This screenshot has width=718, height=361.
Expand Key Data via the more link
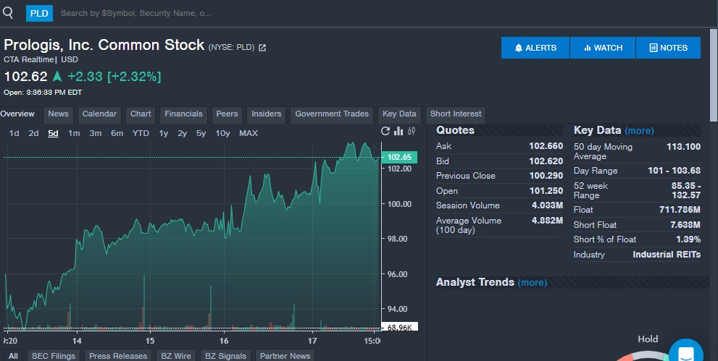coord(639,131)
